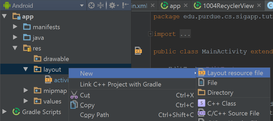Viewport: 273px width, 121px height.
Task: Click the Android robot icon in project view selector
Action: [7, 6]
